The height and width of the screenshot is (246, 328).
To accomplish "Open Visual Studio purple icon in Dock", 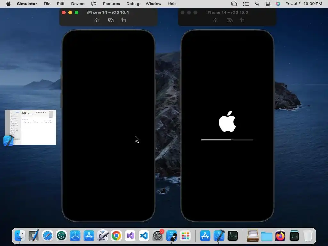I will 130,236.
